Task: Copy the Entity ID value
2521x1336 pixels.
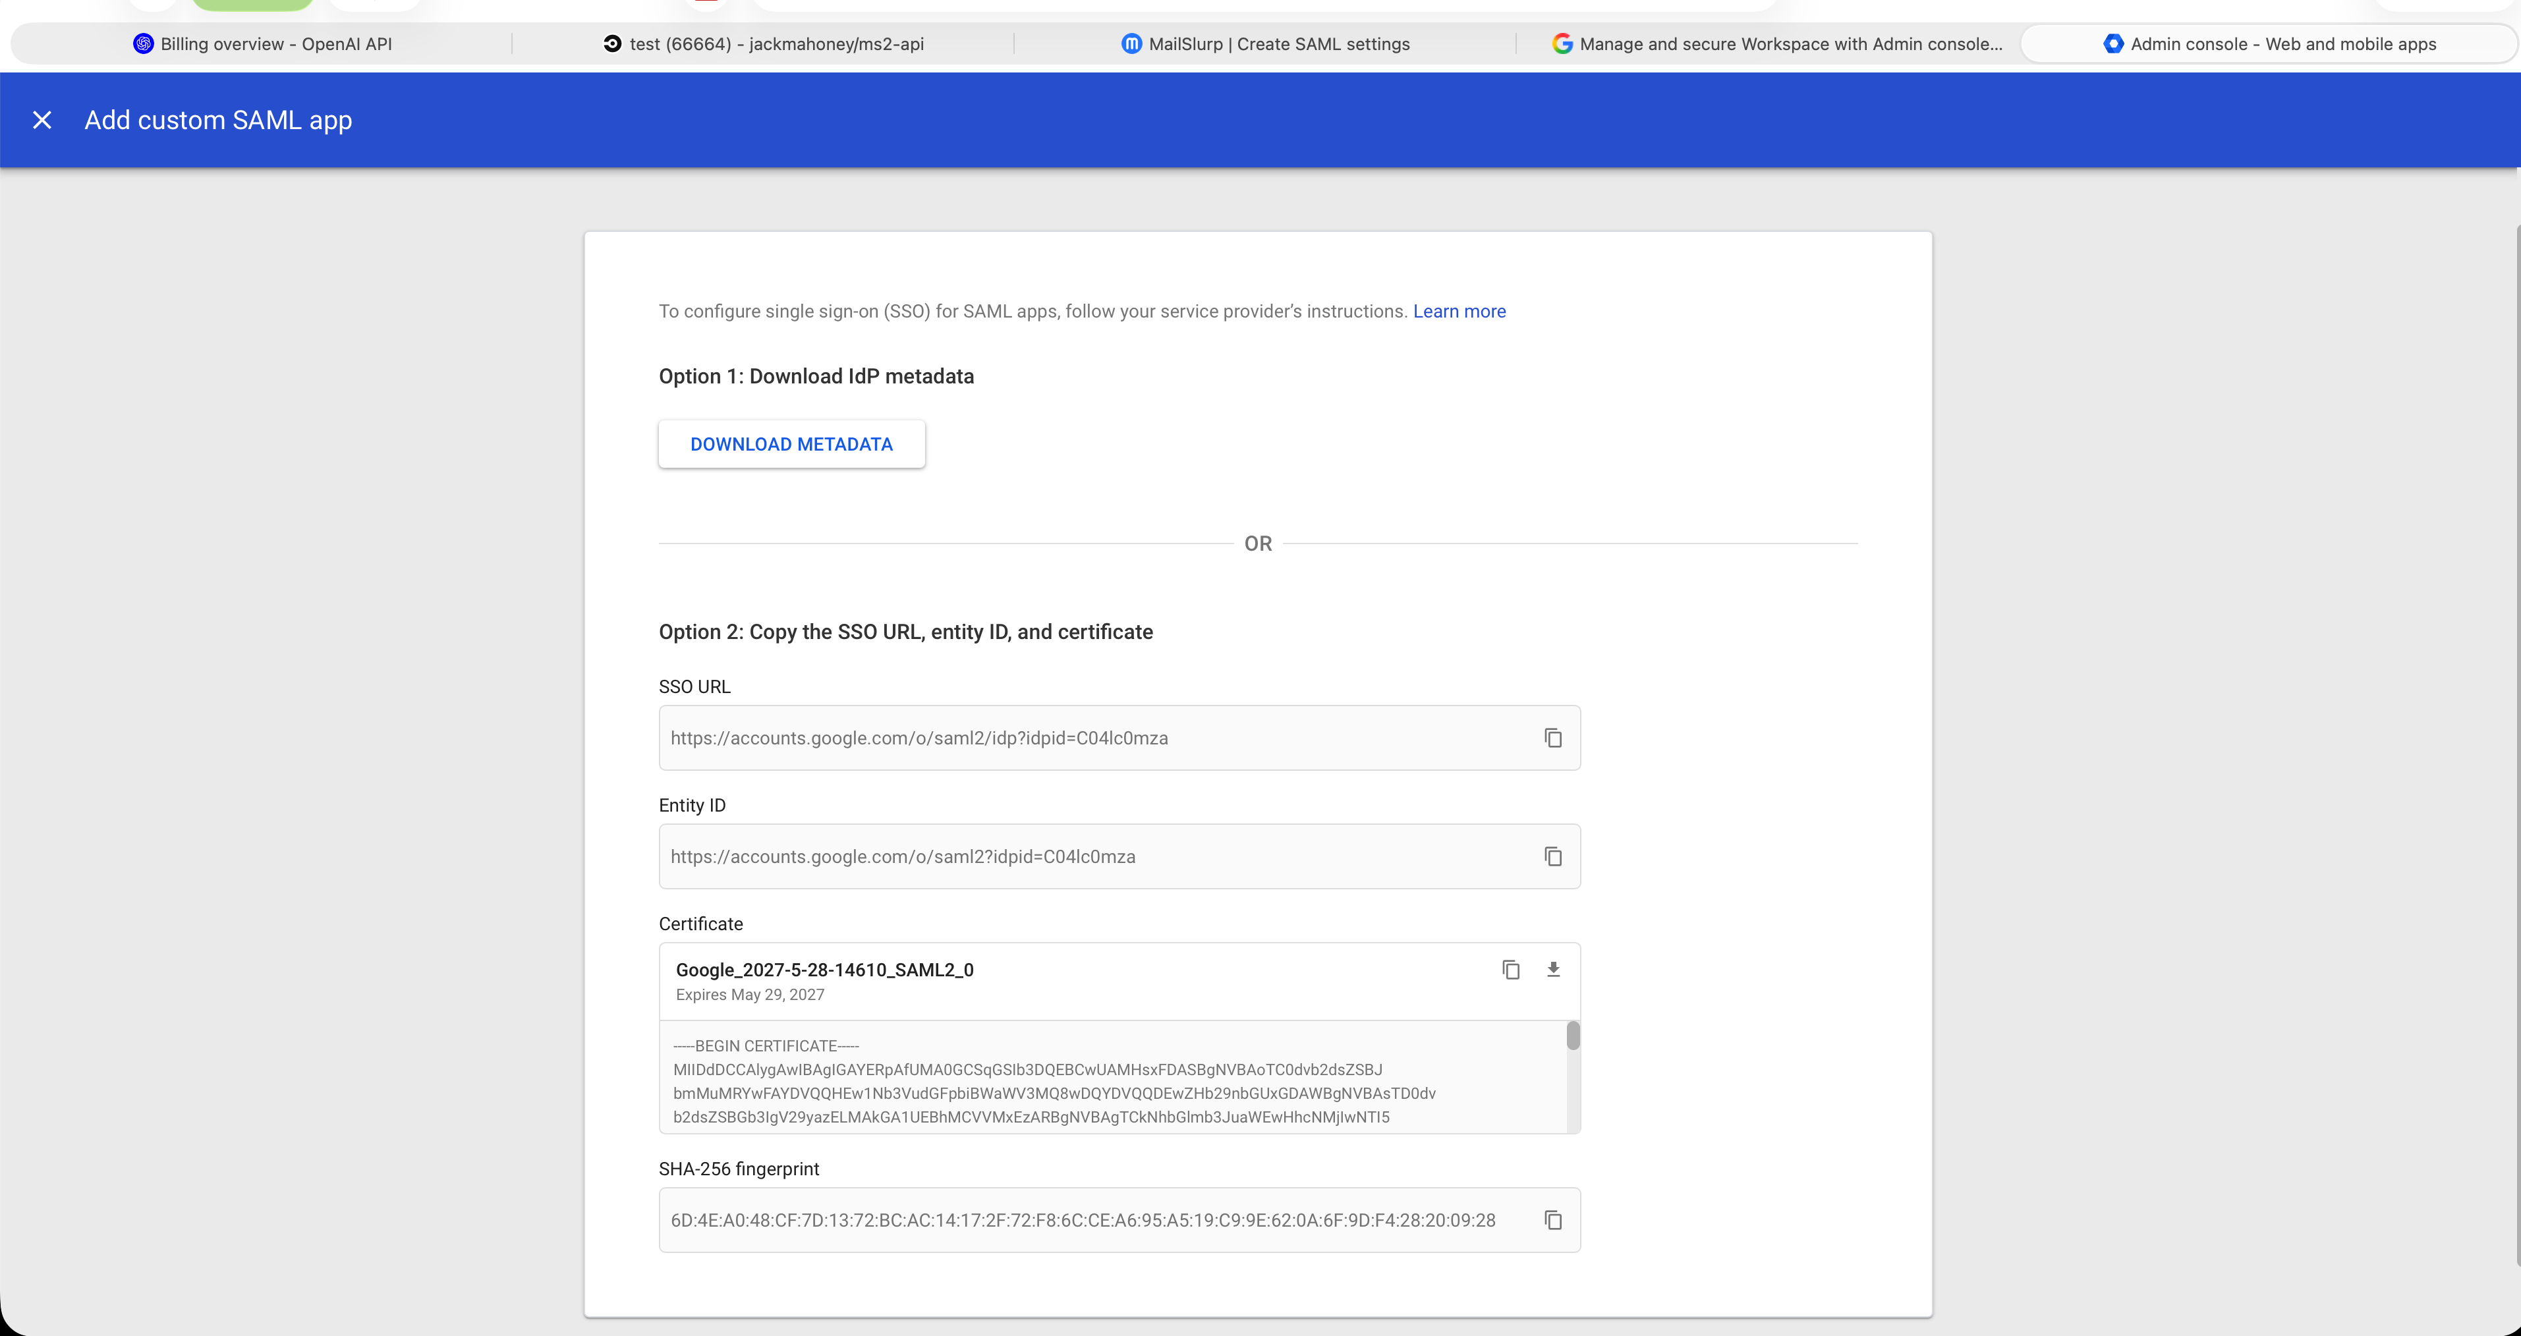Action: point(1552,856)
